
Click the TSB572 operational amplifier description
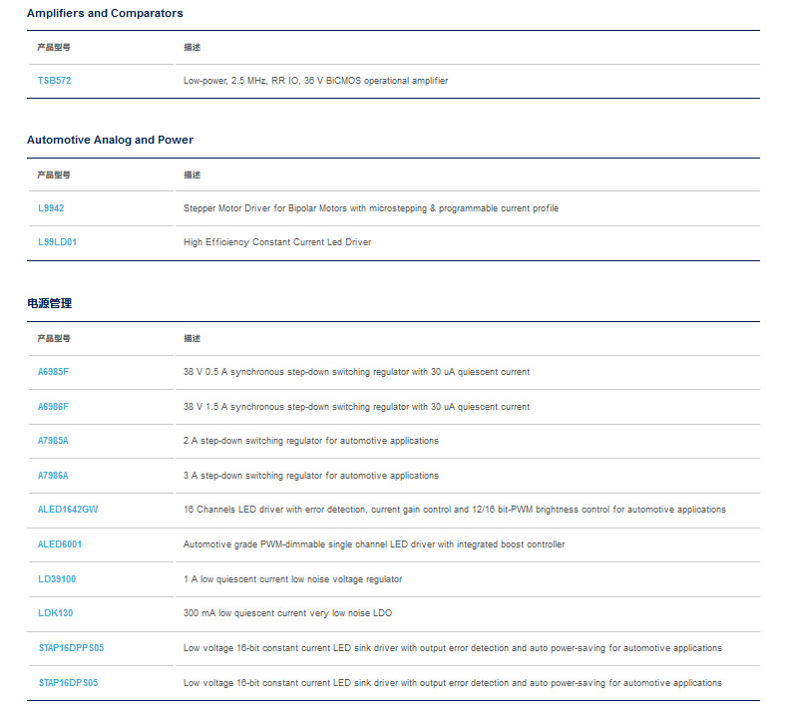pyautogui.click(x=315, y=81)
